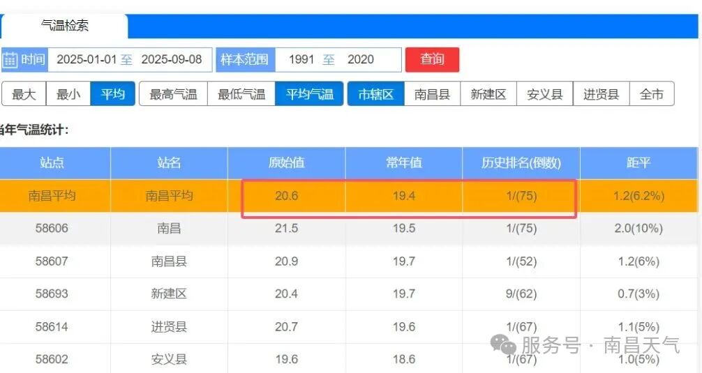Click the 20.9 value for 南昌县
This screenshot has width=702, height=373.
287,261
